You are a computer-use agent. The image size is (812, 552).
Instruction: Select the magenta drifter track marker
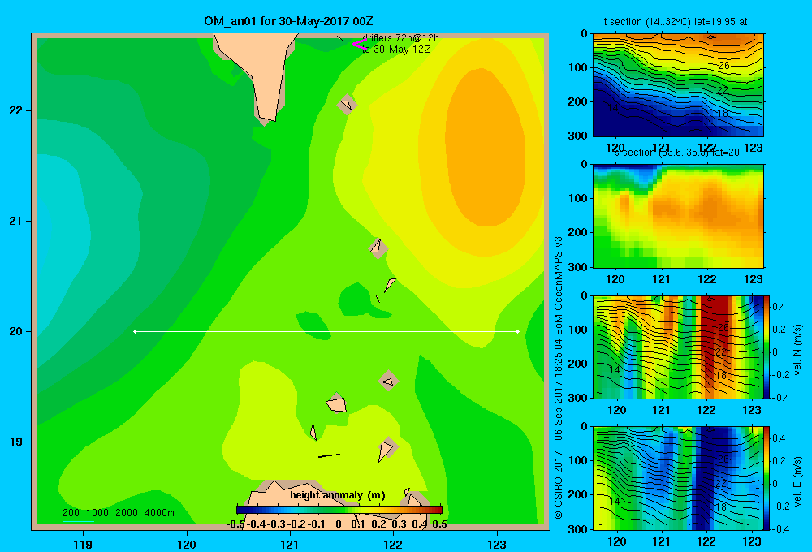(358, 44)
